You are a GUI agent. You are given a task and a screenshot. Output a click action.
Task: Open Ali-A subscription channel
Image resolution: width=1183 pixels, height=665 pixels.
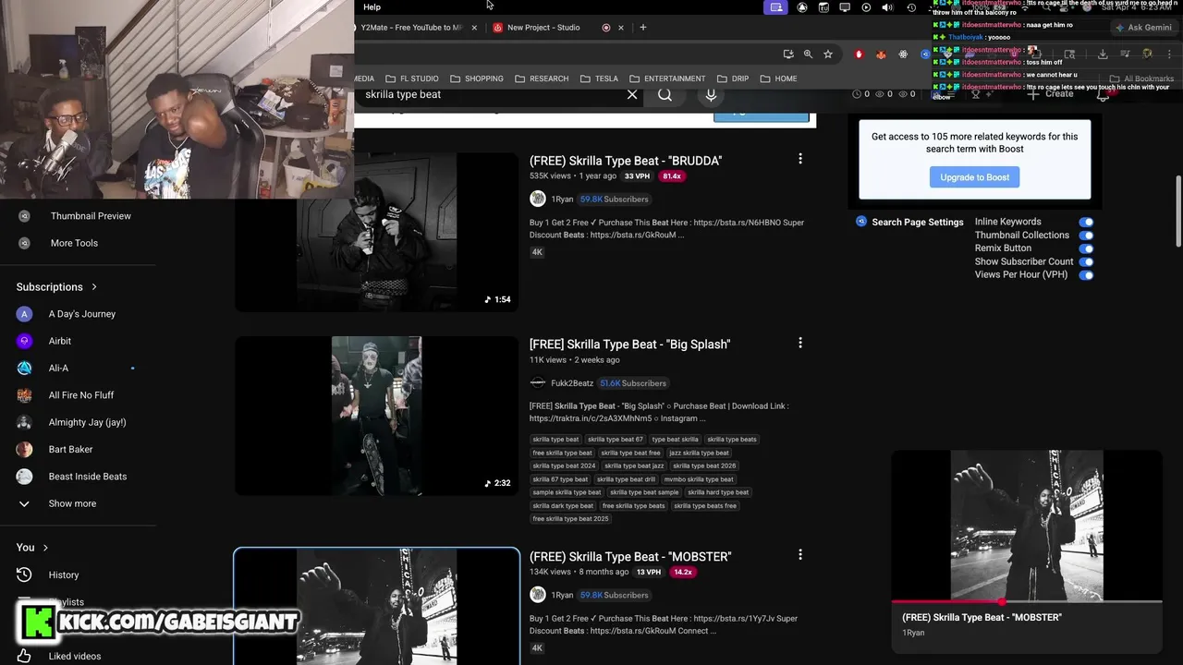coord(58,368)
